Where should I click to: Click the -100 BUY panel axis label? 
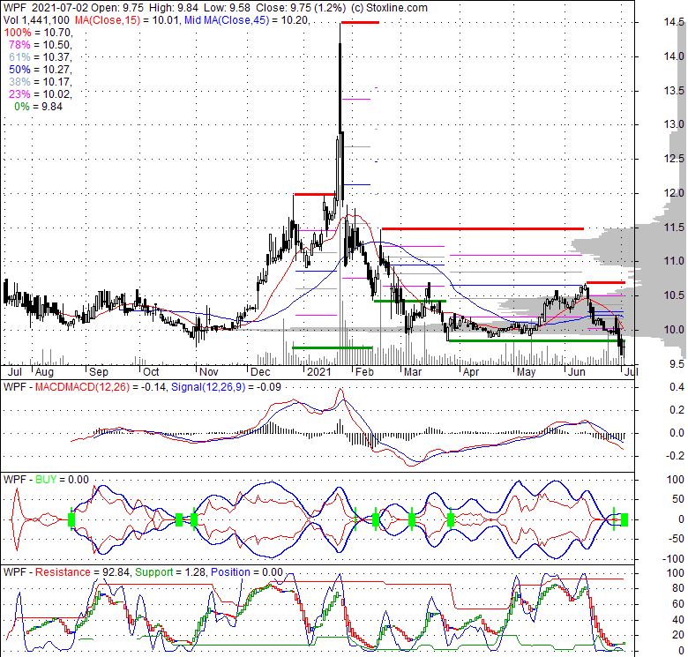(x=675, y=559)
